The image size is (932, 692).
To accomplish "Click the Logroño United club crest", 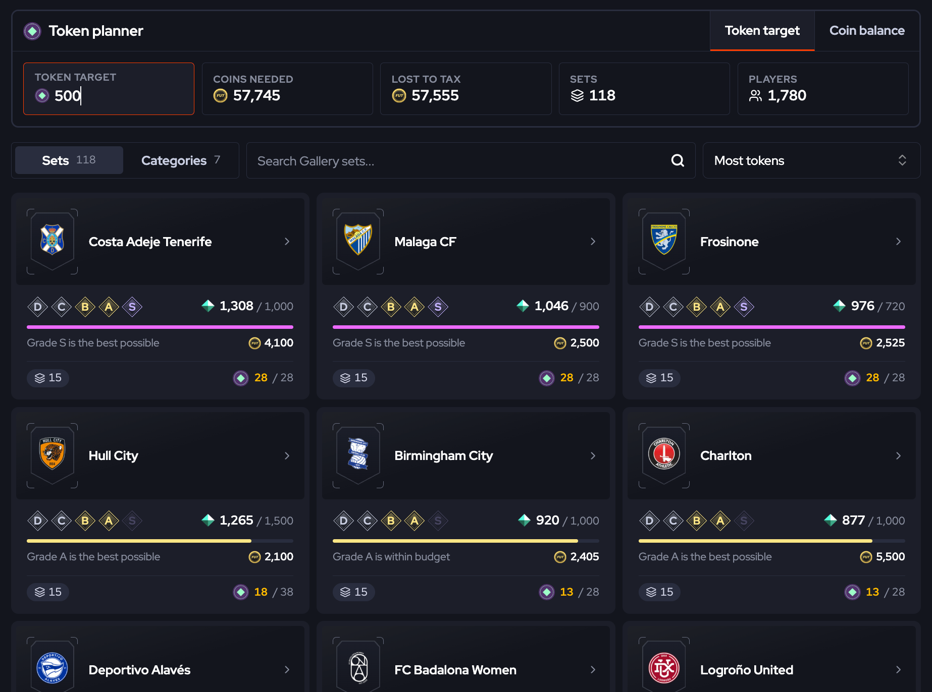I will tap(664, 668).
